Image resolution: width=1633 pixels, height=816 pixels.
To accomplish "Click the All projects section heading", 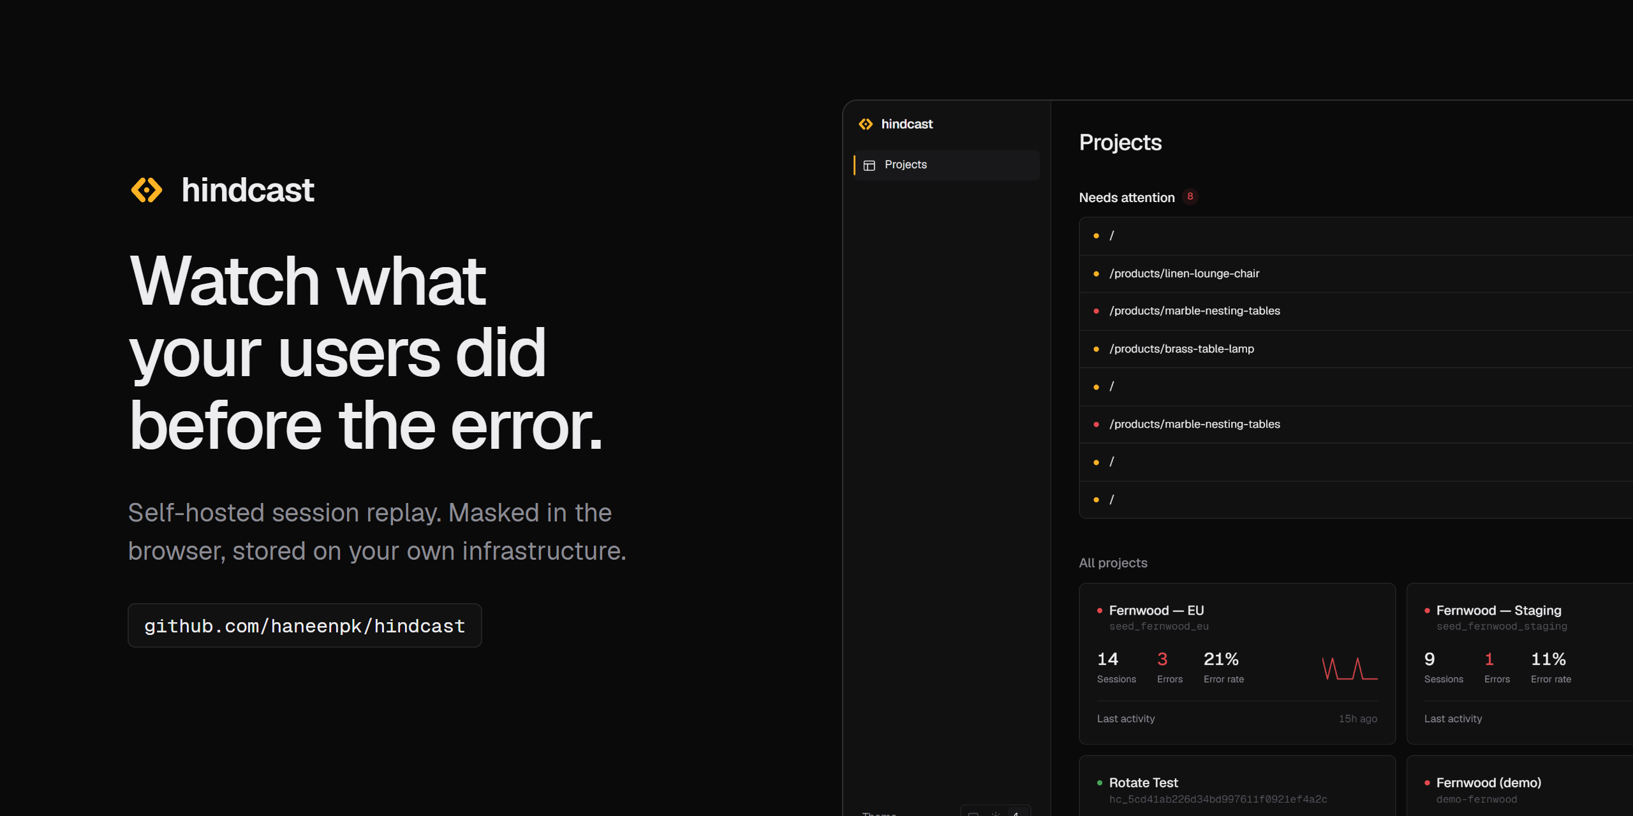I will [x=1113, y=563].
